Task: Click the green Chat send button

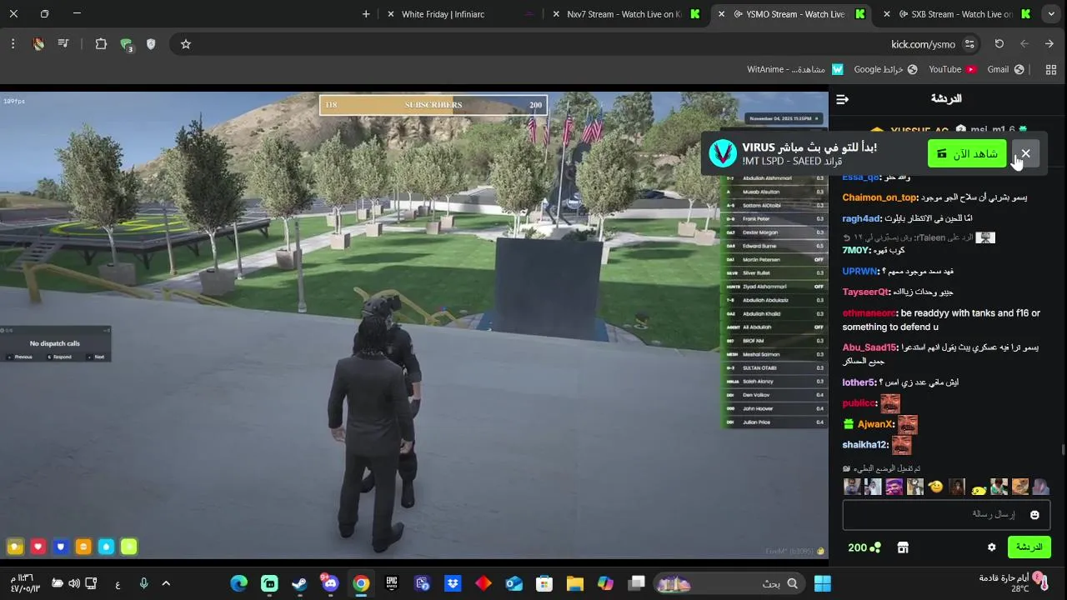Action: coord(1029,547)
